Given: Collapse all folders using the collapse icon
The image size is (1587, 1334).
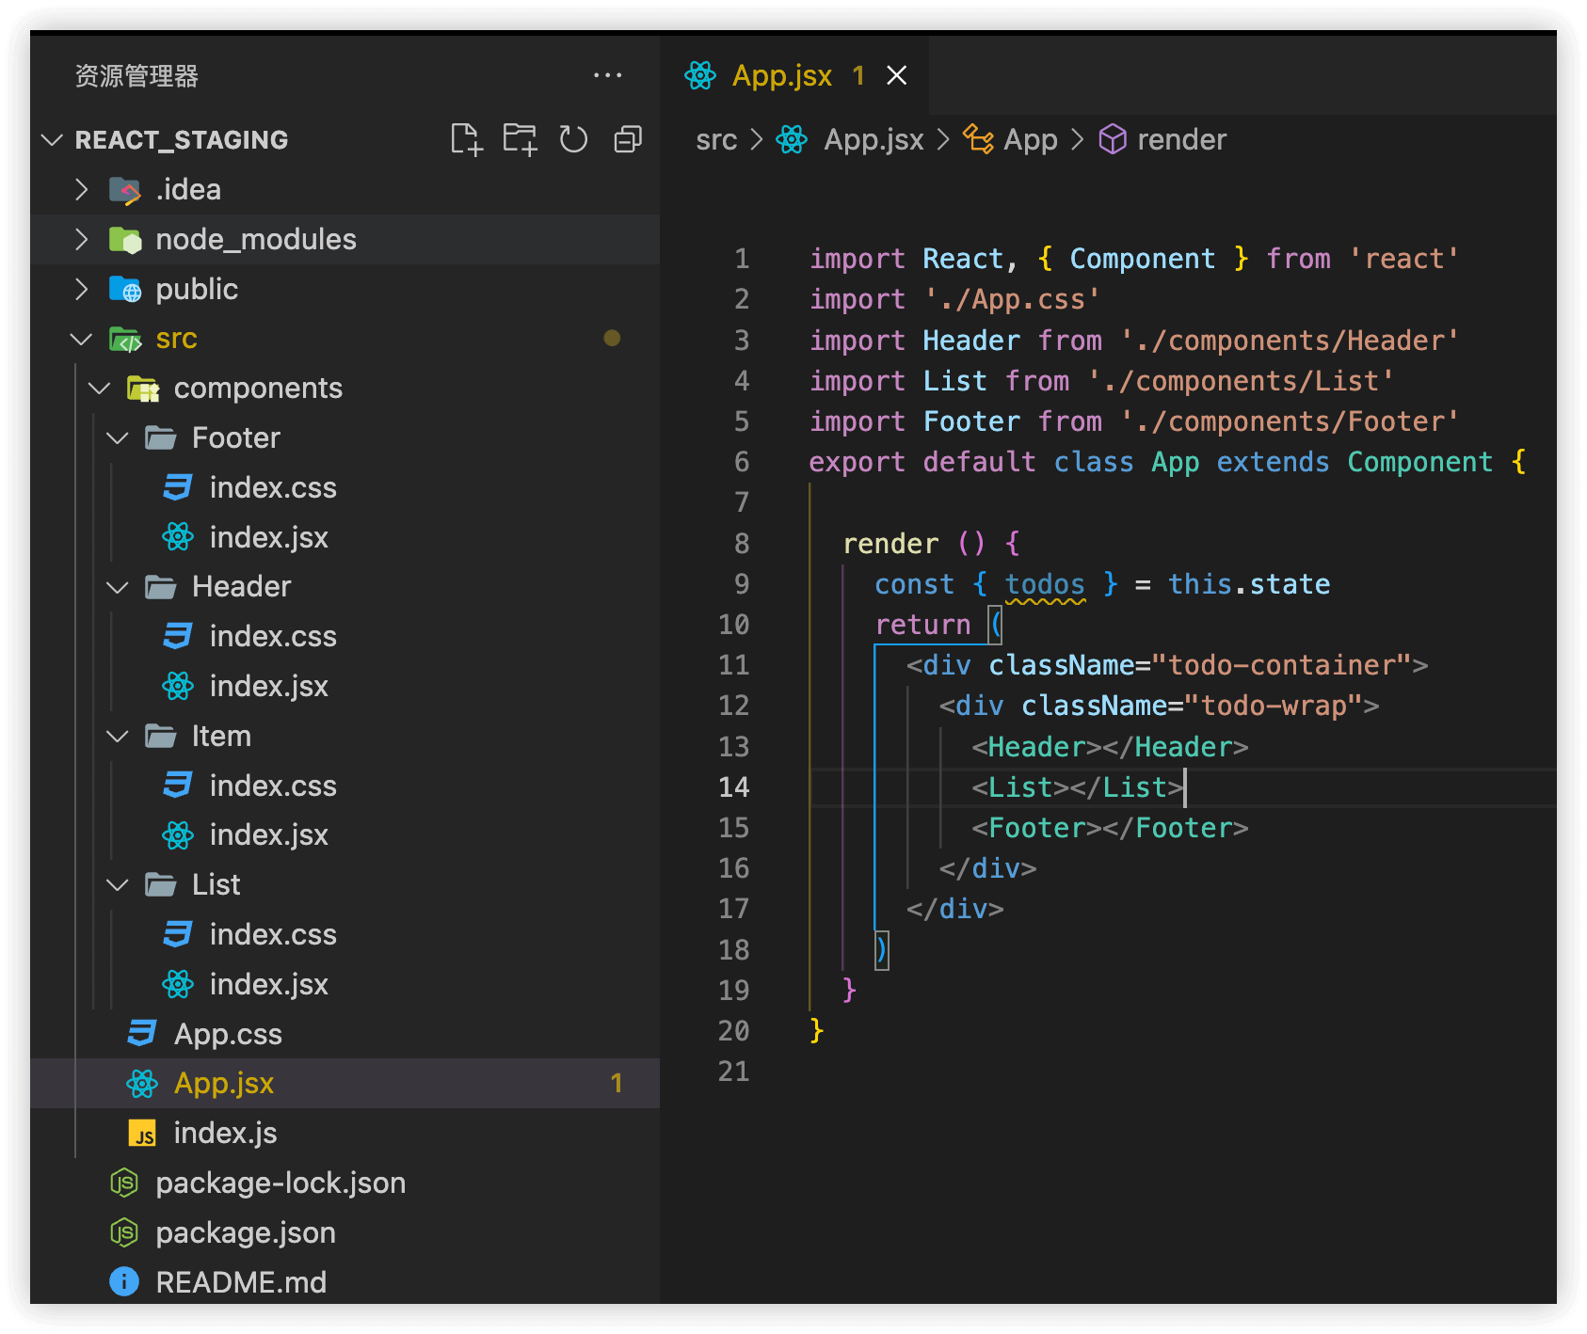Looking at the screenshot, I should click(x=628, y=139).
